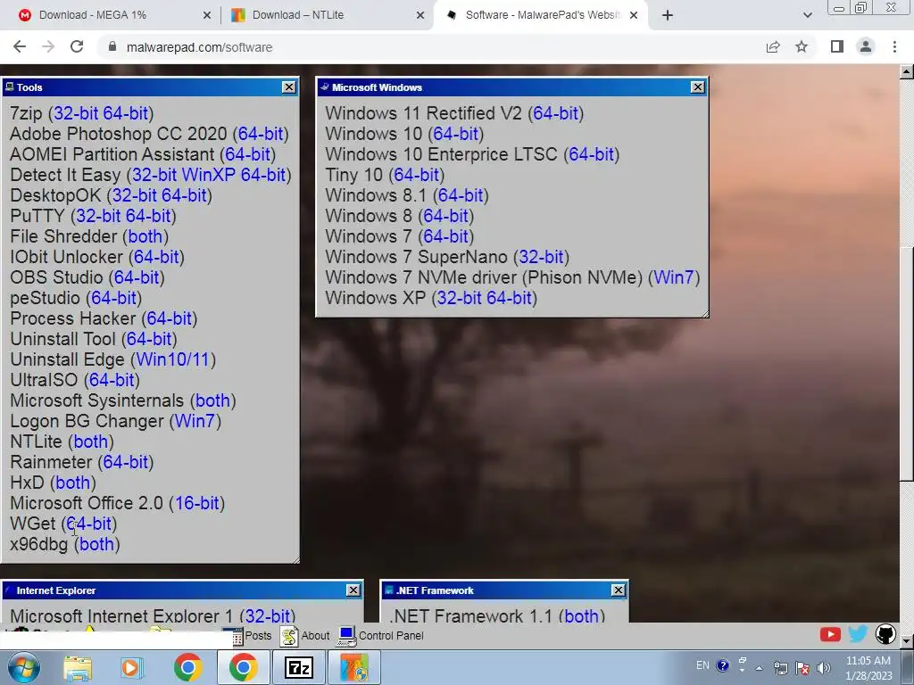The image size is (914, 685).
Task: Open the Windows Start orb
Action: click(24, 667)
